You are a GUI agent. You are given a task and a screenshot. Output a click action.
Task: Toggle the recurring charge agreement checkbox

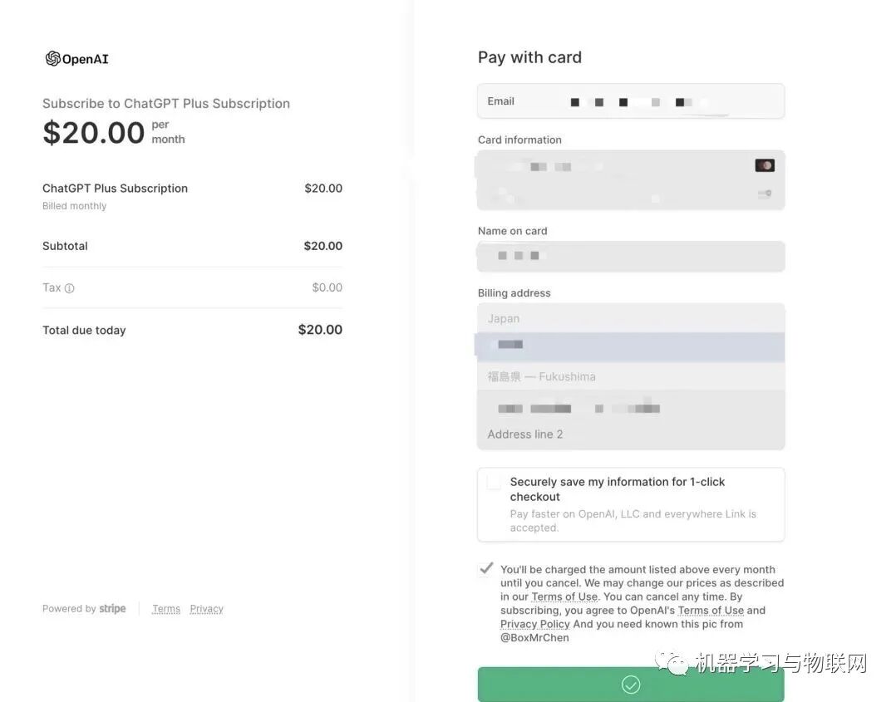tap(486, 570)
